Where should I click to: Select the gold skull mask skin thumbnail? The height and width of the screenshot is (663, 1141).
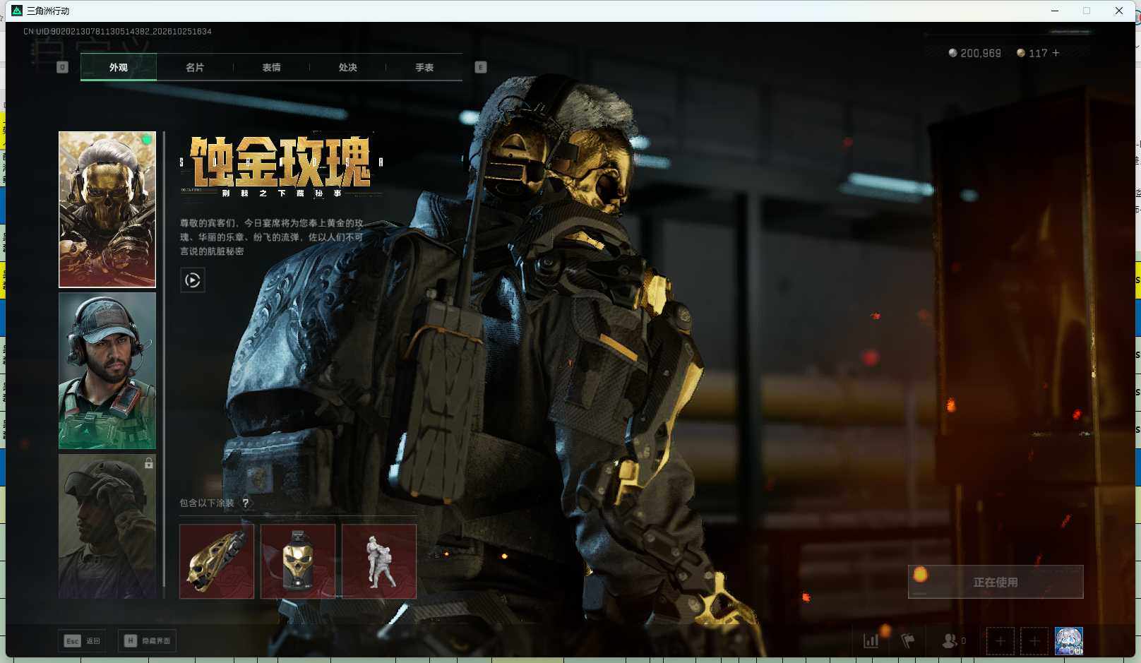pyautogui.click(x=107, y=210)
